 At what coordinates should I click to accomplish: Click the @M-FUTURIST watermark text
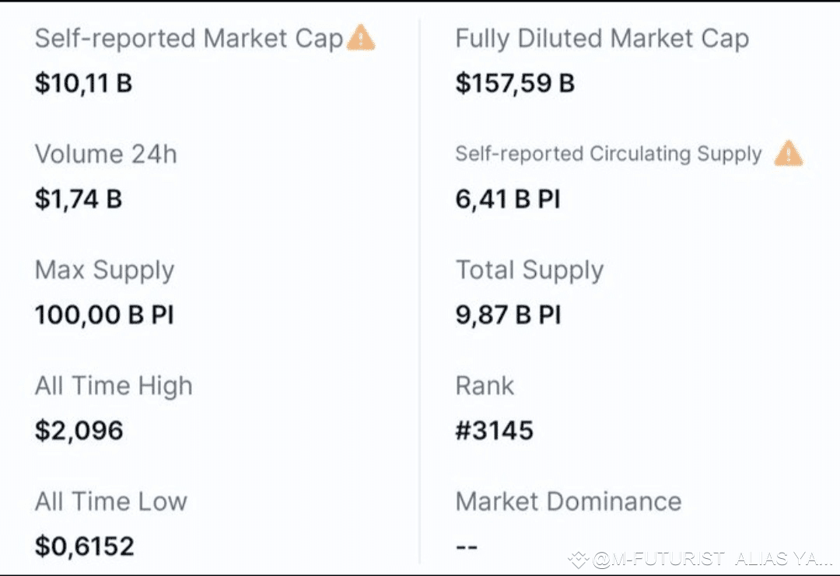[712, 560]
